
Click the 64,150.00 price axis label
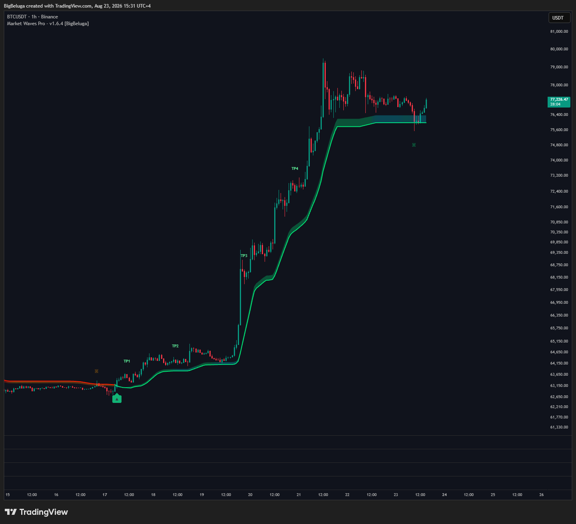click(559, 363)
